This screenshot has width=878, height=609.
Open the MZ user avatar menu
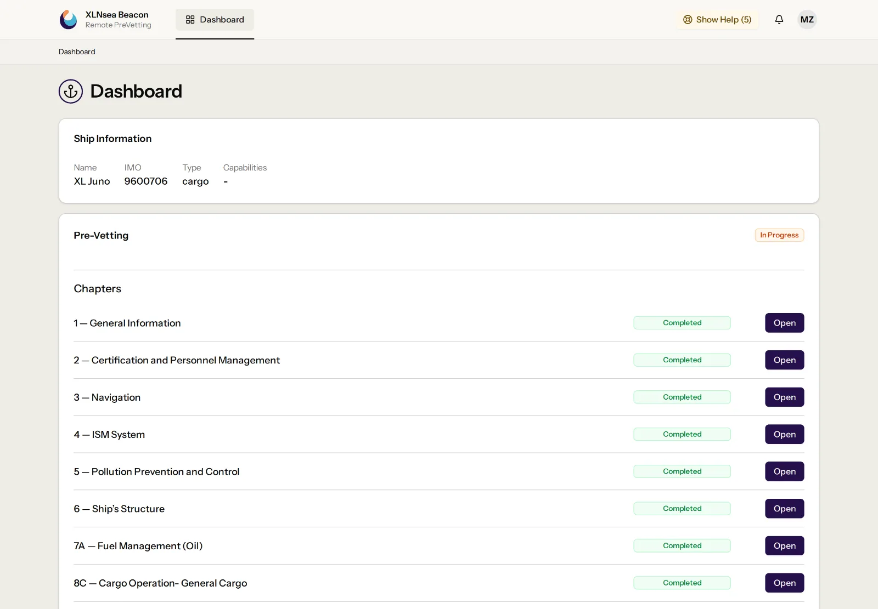pyautogui.click(x=807, y=20)
